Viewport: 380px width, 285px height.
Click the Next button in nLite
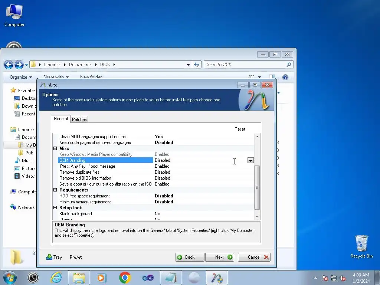point(220,257)
